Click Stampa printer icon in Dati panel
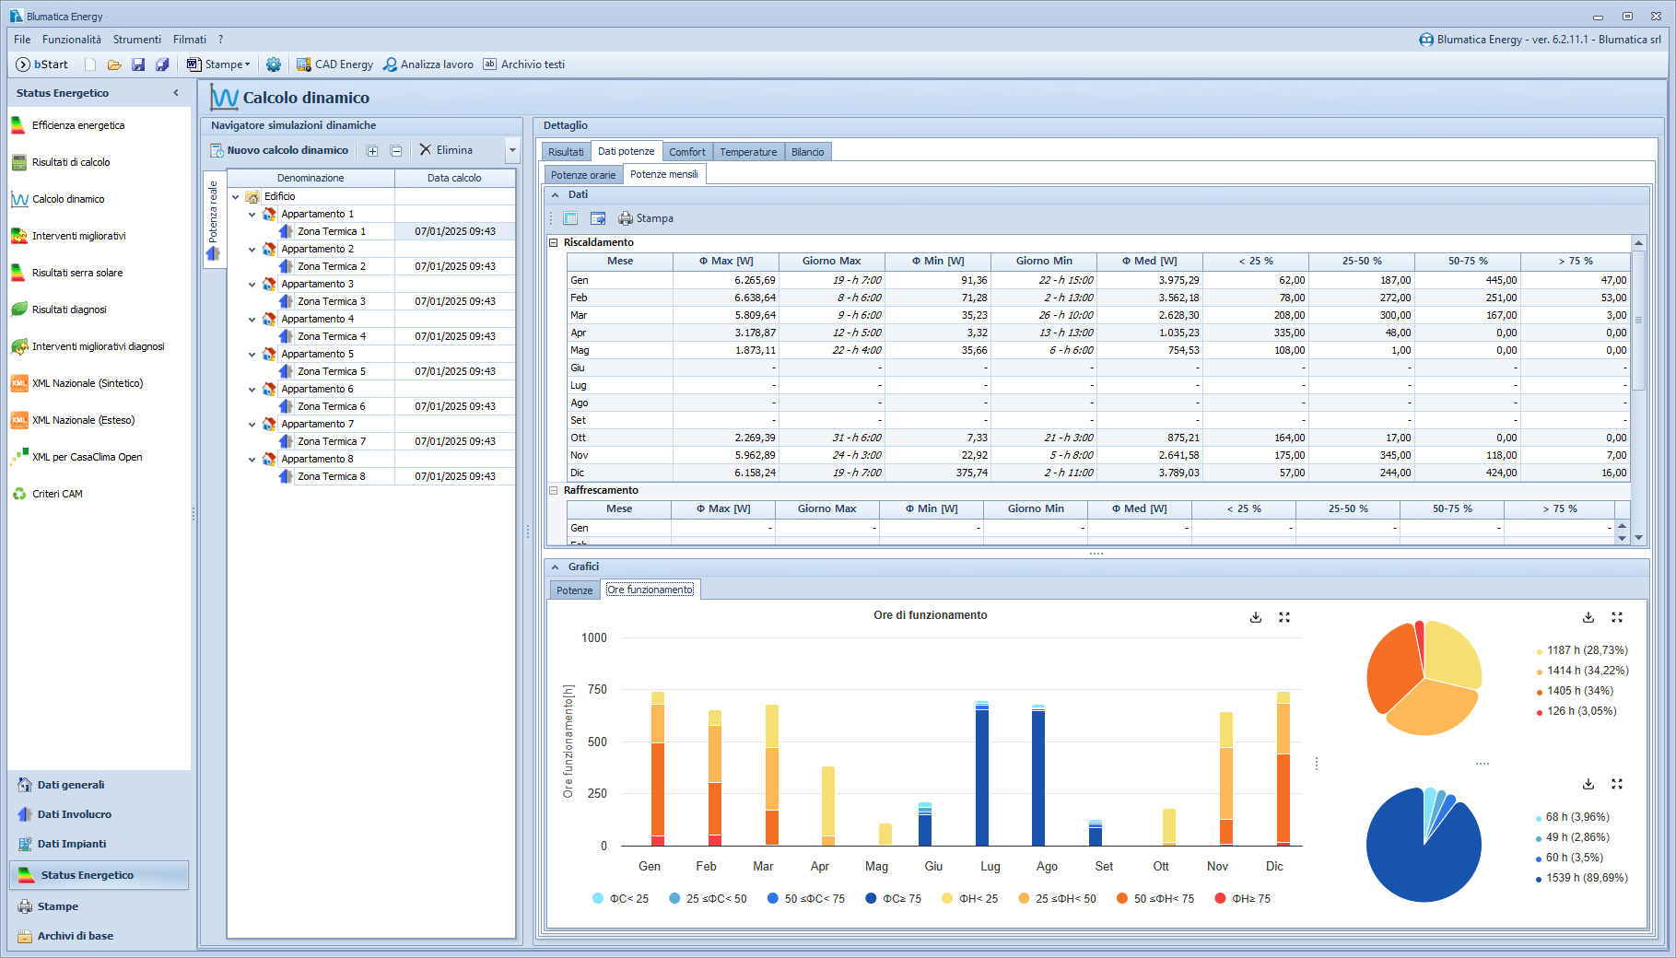Image resolution: width=1676 pixels, height=958 pixels. coord(646,218)
